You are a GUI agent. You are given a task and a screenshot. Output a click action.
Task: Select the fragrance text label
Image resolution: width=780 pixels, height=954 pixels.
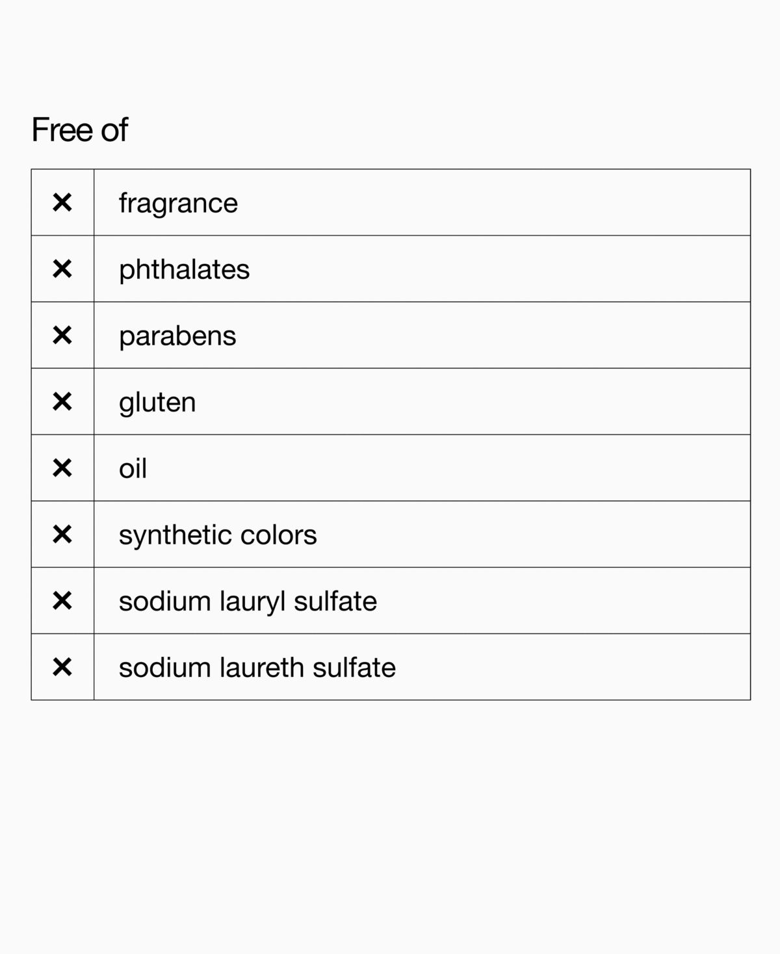click(178, 204)
